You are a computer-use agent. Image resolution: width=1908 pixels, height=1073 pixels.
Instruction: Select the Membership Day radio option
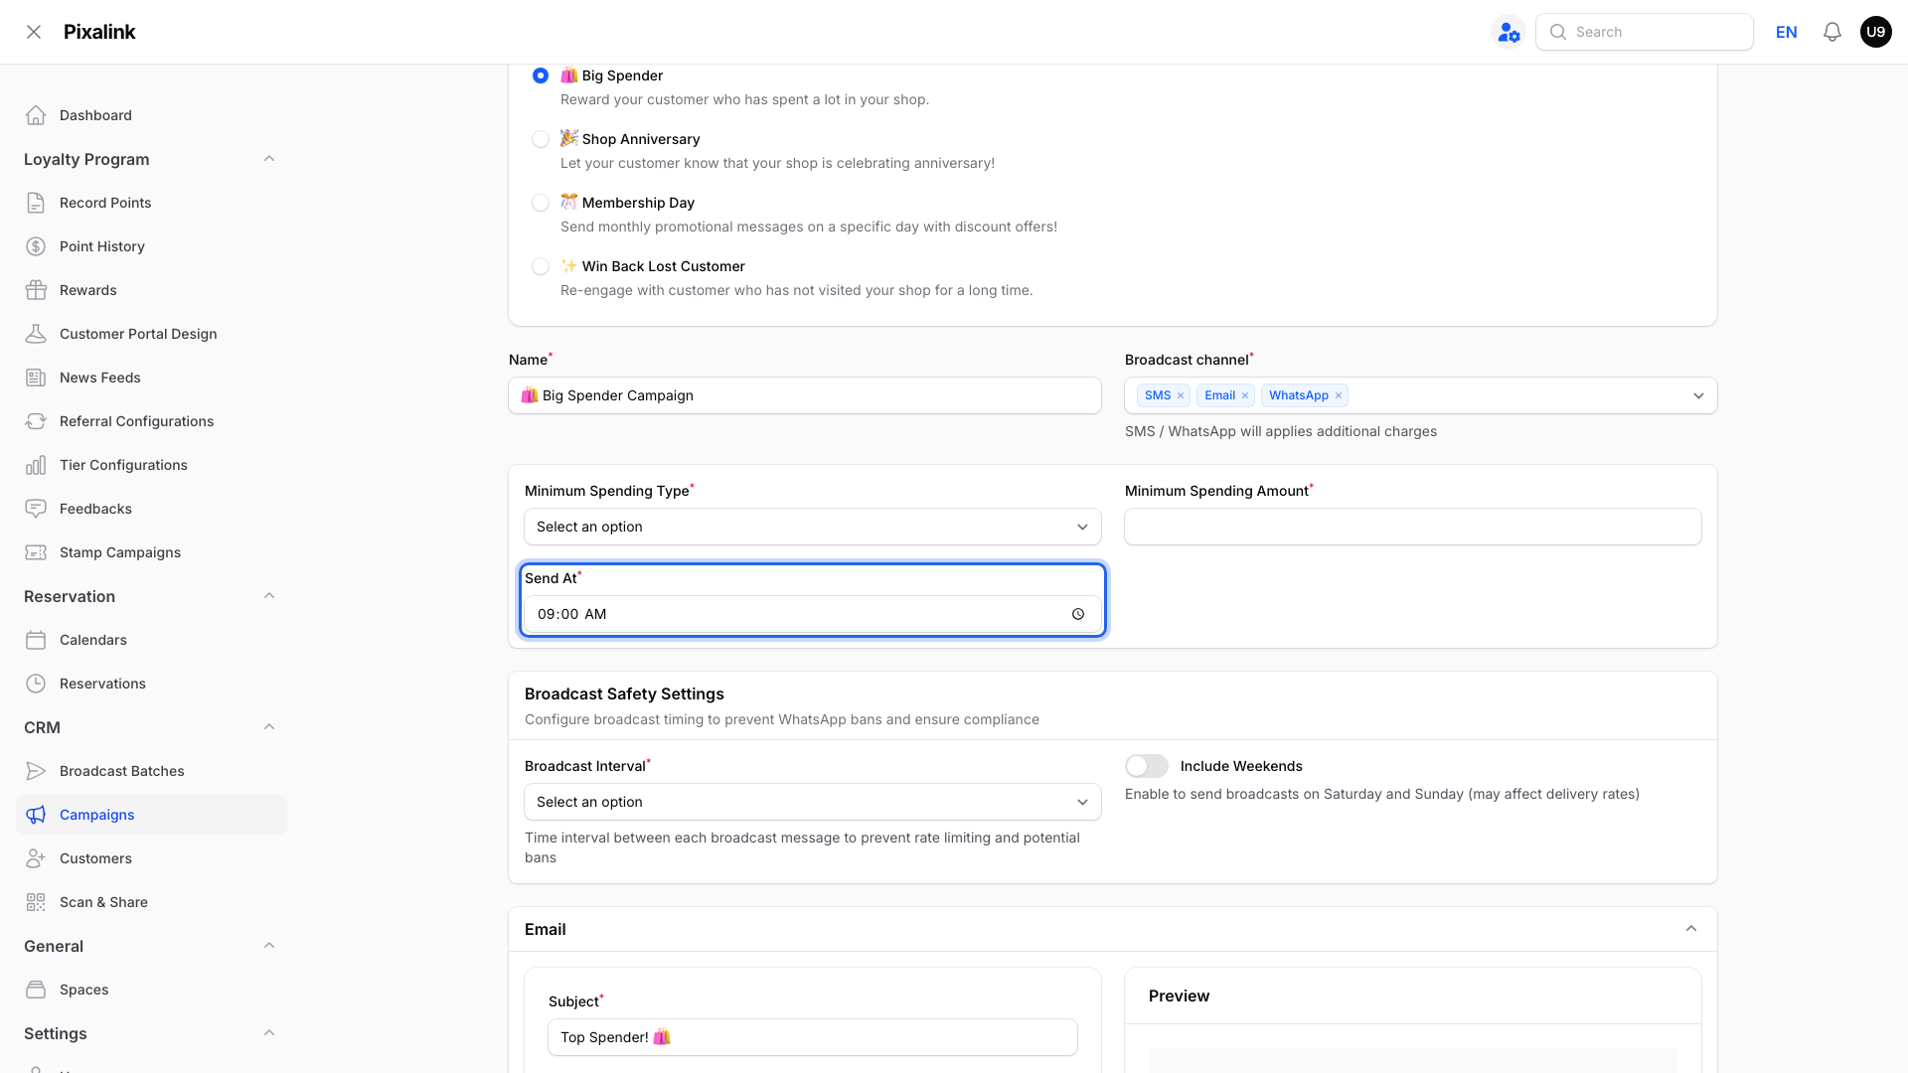[x=541, y=203]
